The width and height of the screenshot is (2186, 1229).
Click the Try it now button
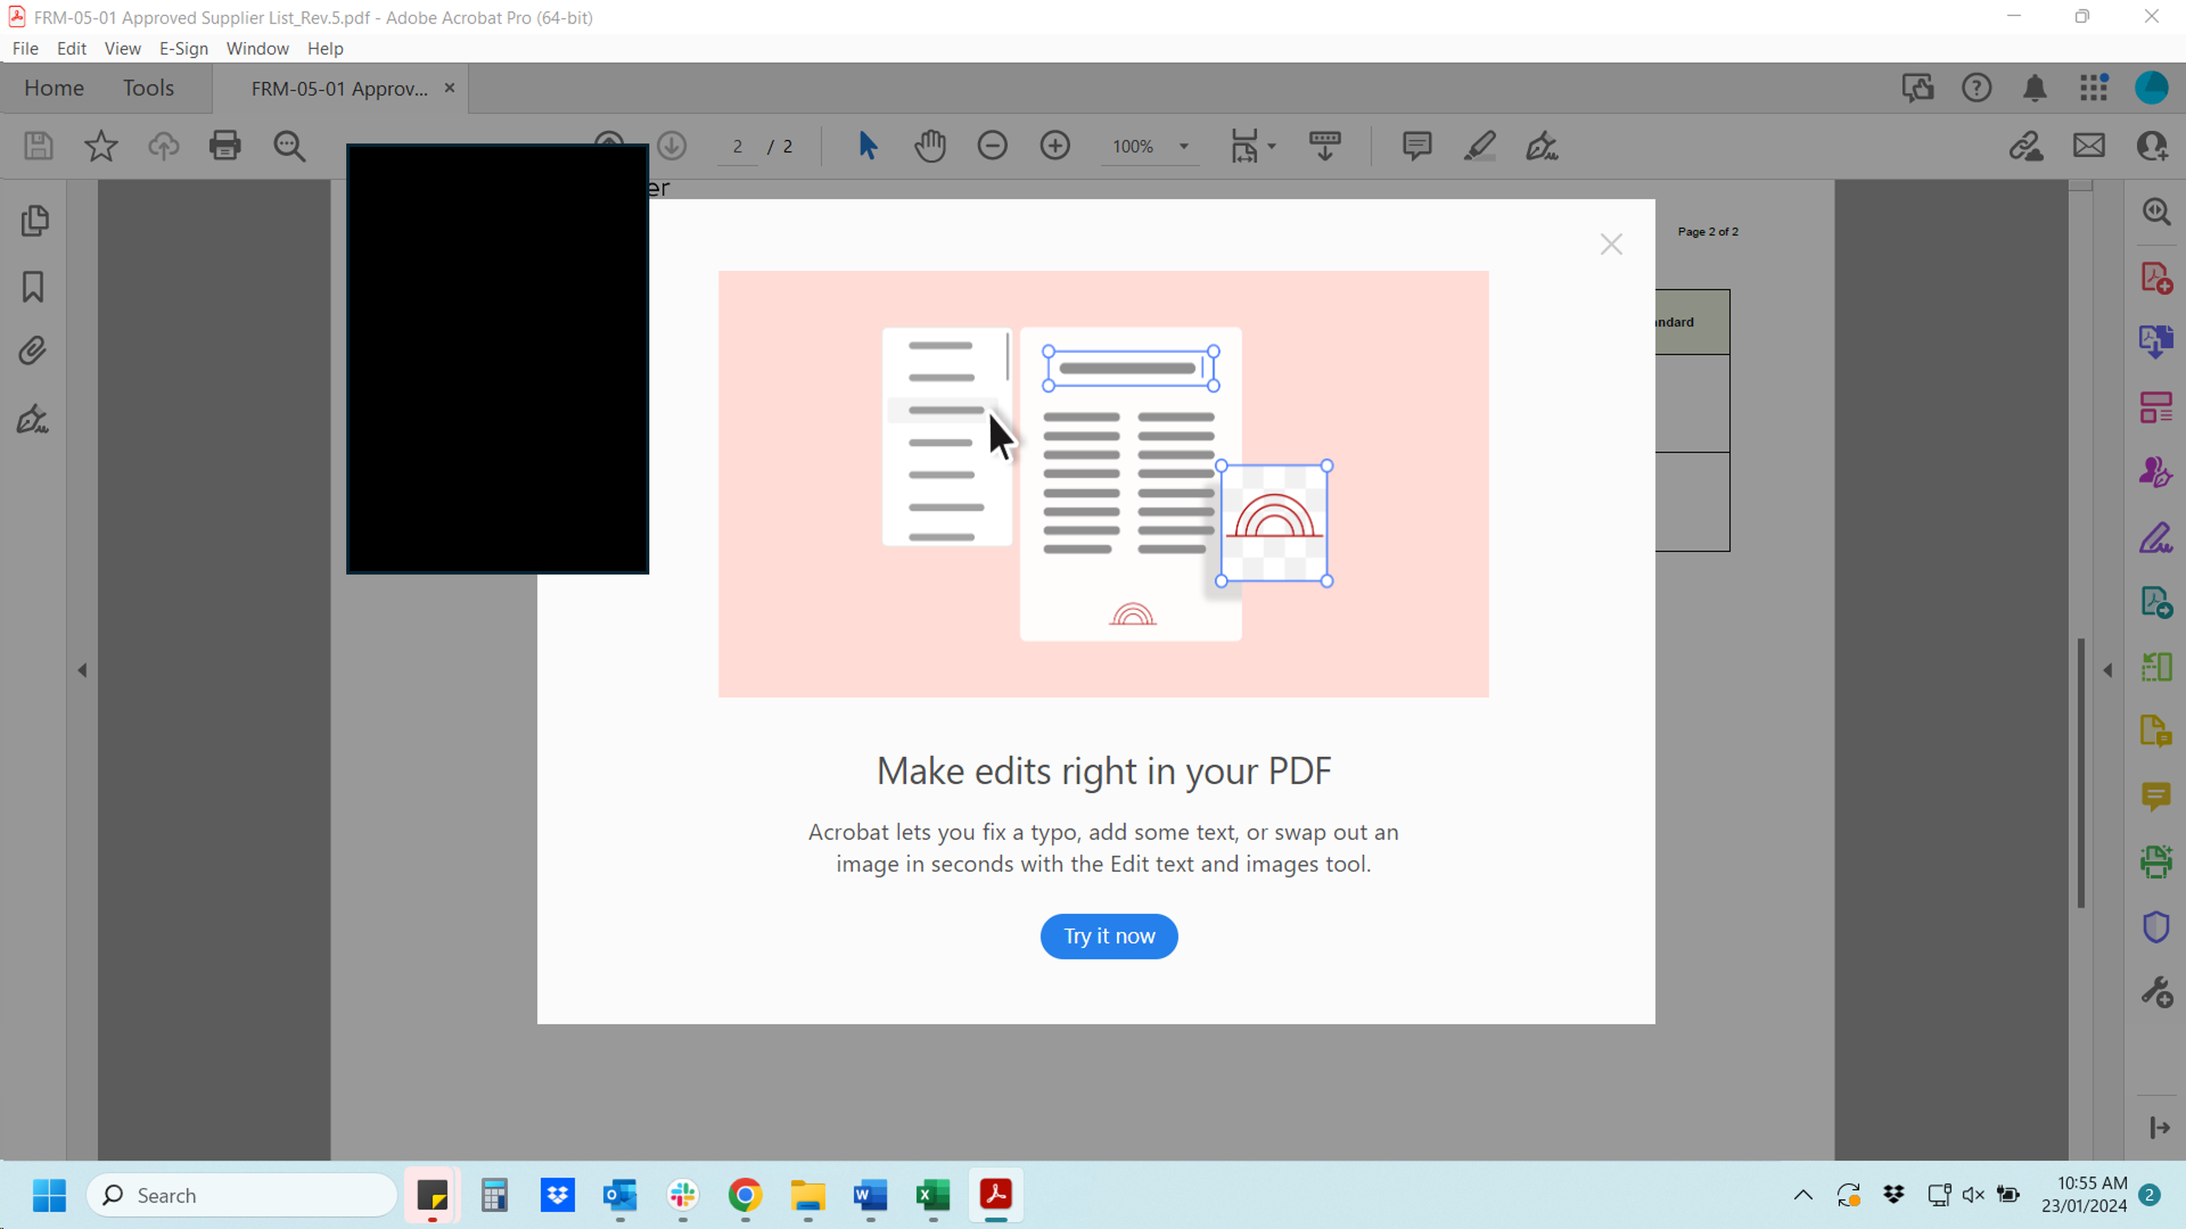[x=1108, y=936]
